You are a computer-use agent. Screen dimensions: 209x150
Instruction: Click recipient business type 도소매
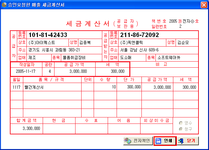[x=126, y=57]
